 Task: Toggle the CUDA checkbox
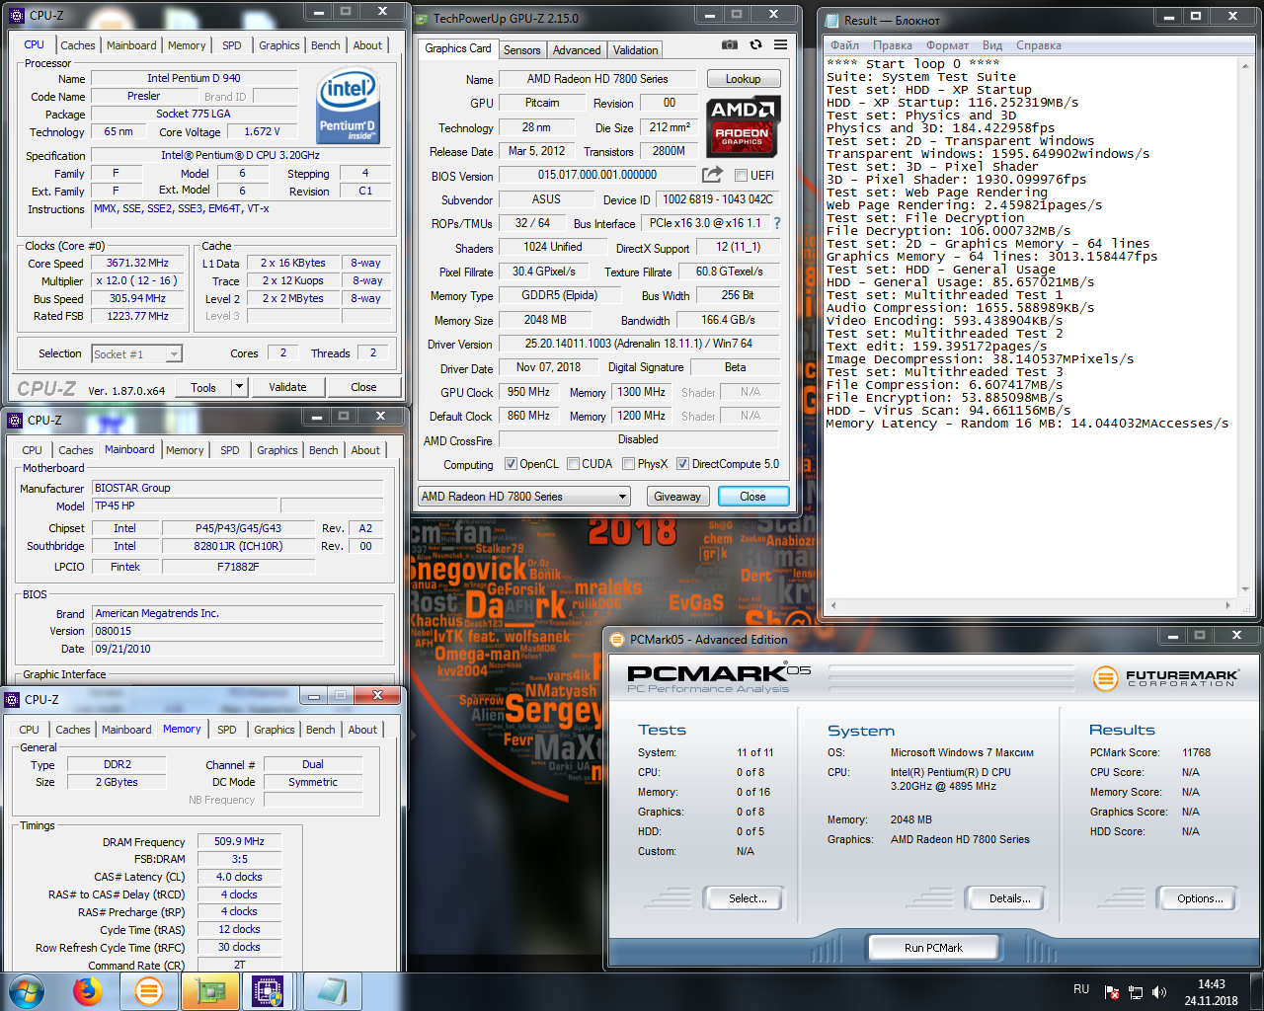pyautogui.click(x=573, y=464)
